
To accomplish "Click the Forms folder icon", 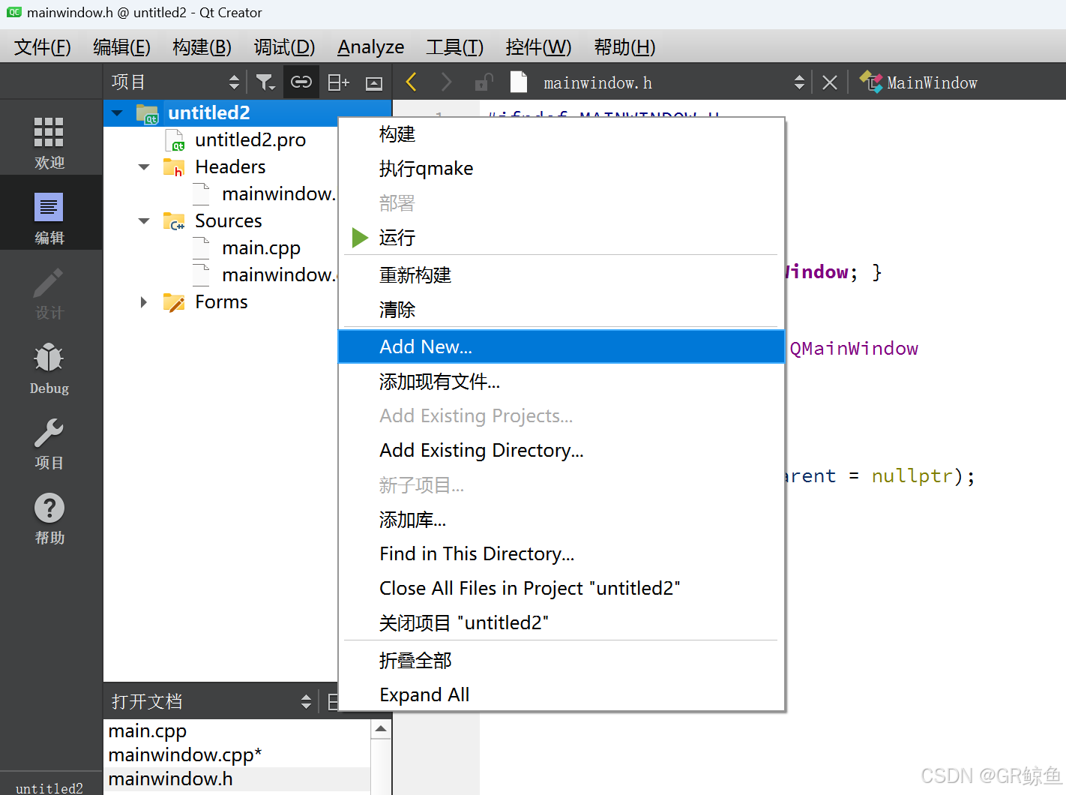I will pyautogui.click(x=174, y=302).
